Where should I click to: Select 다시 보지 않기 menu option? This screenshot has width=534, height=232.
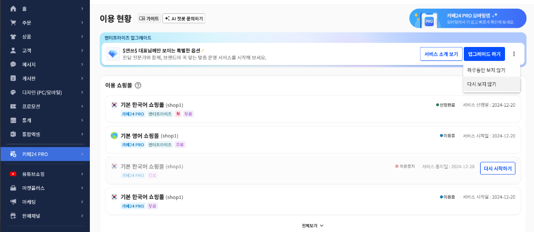(x=482, y=84)
